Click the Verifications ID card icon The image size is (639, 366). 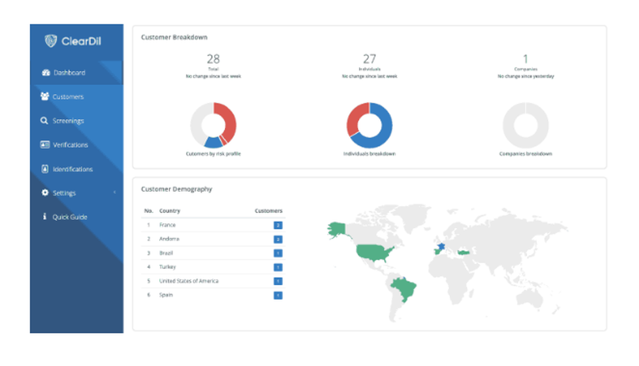tap(45, 144)
